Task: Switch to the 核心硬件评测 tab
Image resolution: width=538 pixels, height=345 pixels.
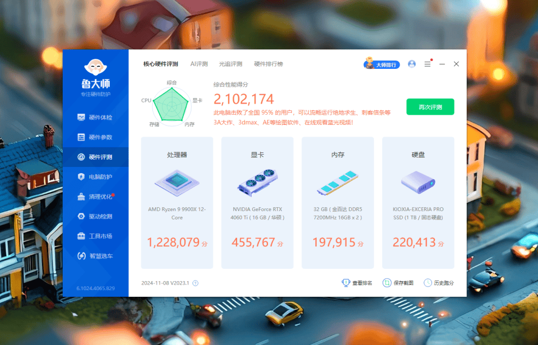Action: click(161, 64)
